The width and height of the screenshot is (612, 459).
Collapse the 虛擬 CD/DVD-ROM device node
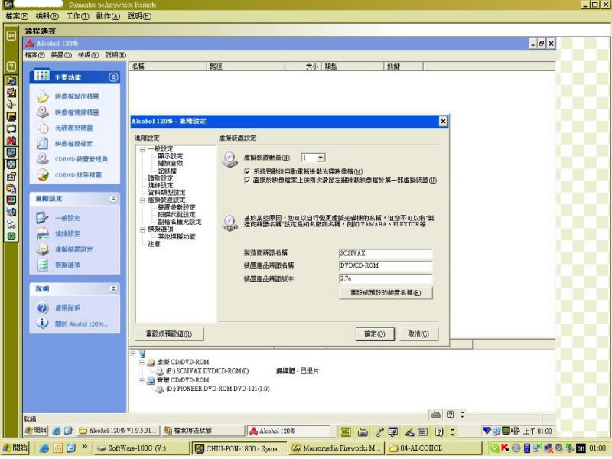142,362
